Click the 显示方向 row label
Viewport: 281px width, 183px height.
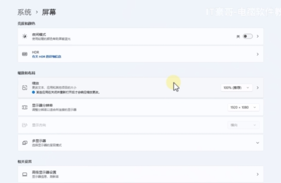pos(39,125)
